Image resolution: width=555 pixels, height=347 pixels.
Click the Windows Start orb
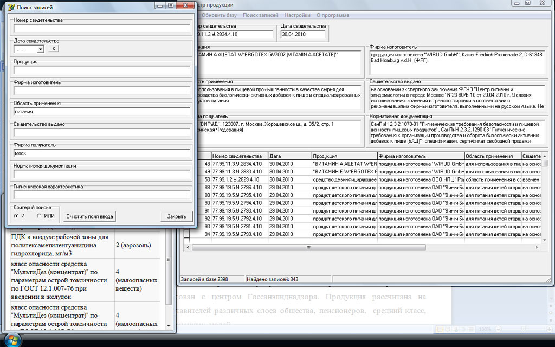coord(13,340)
